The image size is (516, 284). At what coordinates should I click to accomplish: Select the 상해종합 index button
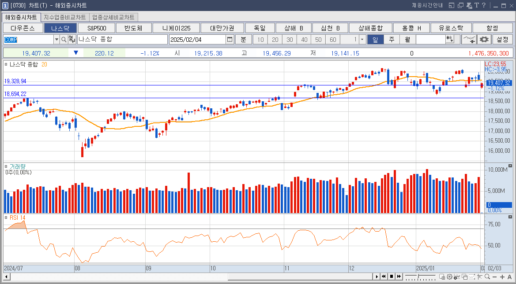click(370, 28)
